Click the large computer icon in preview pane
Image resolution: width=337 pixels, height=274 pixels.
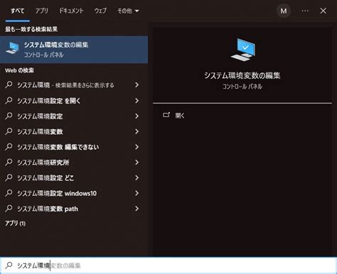(x=242, y=50)
